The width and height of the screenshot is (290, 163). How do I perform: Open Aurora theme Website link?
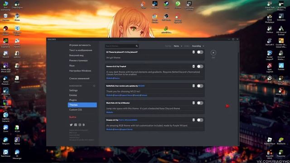point(110,78)
